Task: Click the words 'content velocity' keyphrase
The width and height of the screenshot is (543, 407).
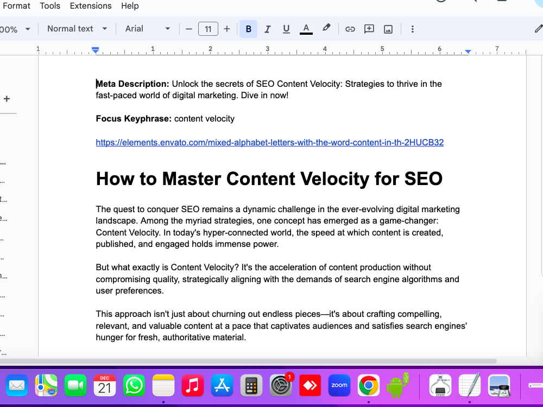Action: coord(204,119)
